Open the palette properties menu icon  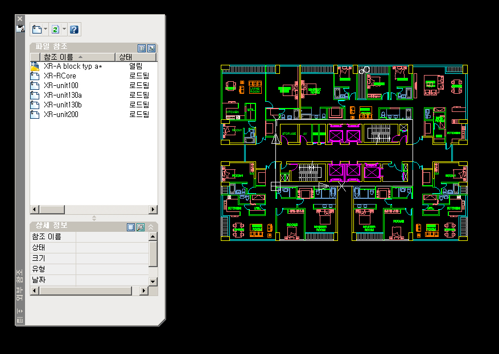tap(20, 320)
